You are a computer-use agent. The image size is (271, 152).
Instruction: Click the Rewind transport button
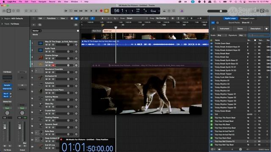tap(76, 11)
